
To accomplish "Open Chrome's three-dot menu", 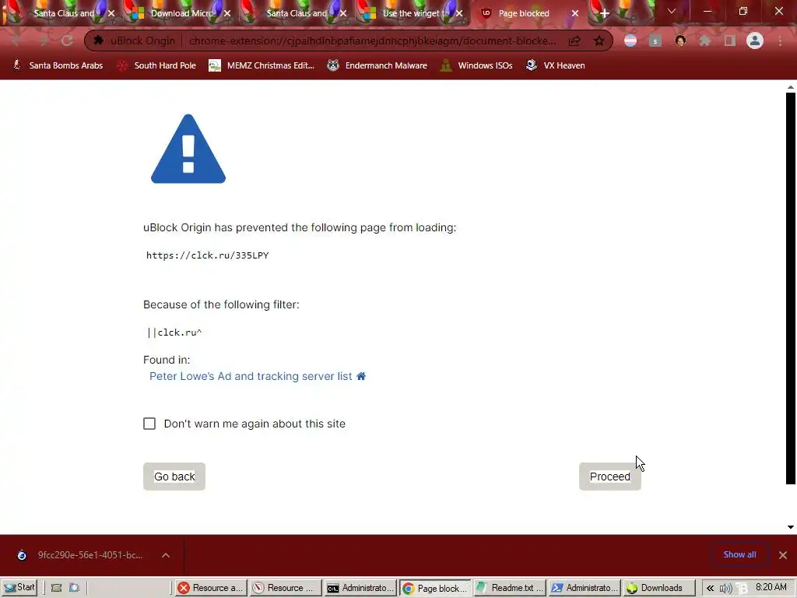I will click(x=780, y=40).
